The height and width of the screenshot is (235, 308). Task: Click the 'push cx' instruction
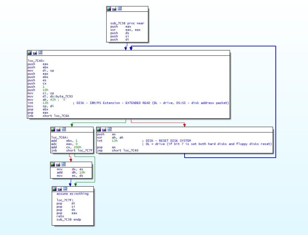click(37, 83)
